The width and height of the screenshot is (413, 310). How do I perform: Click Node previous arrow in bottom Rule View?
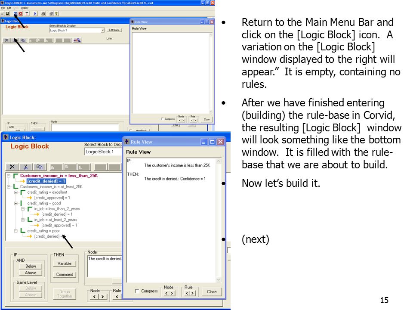(166, 293)
